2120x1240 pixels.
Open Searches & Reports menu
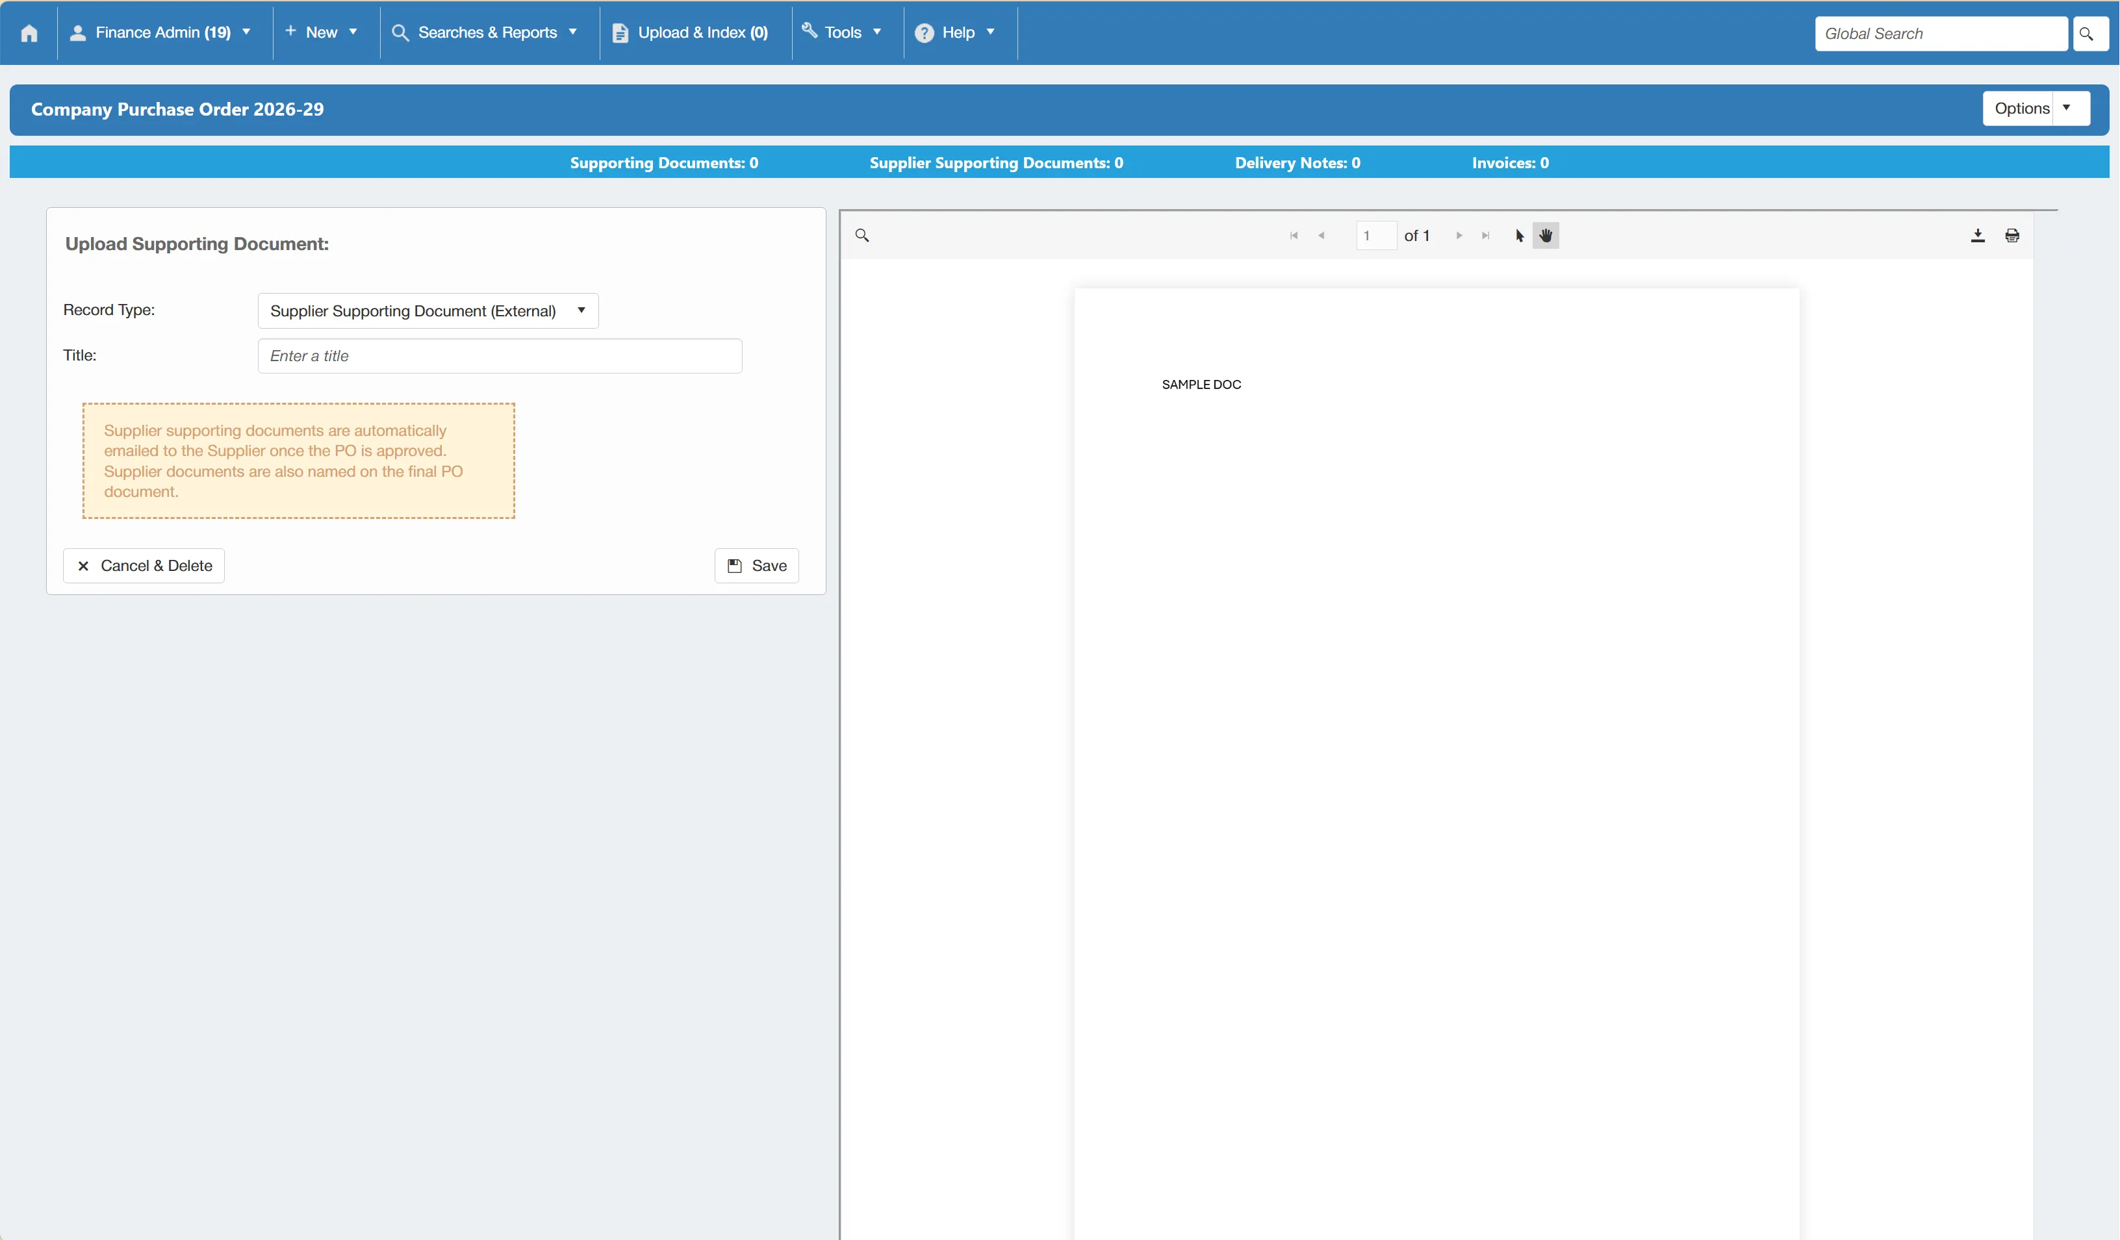pyautogui.click(x=485, y=33)
